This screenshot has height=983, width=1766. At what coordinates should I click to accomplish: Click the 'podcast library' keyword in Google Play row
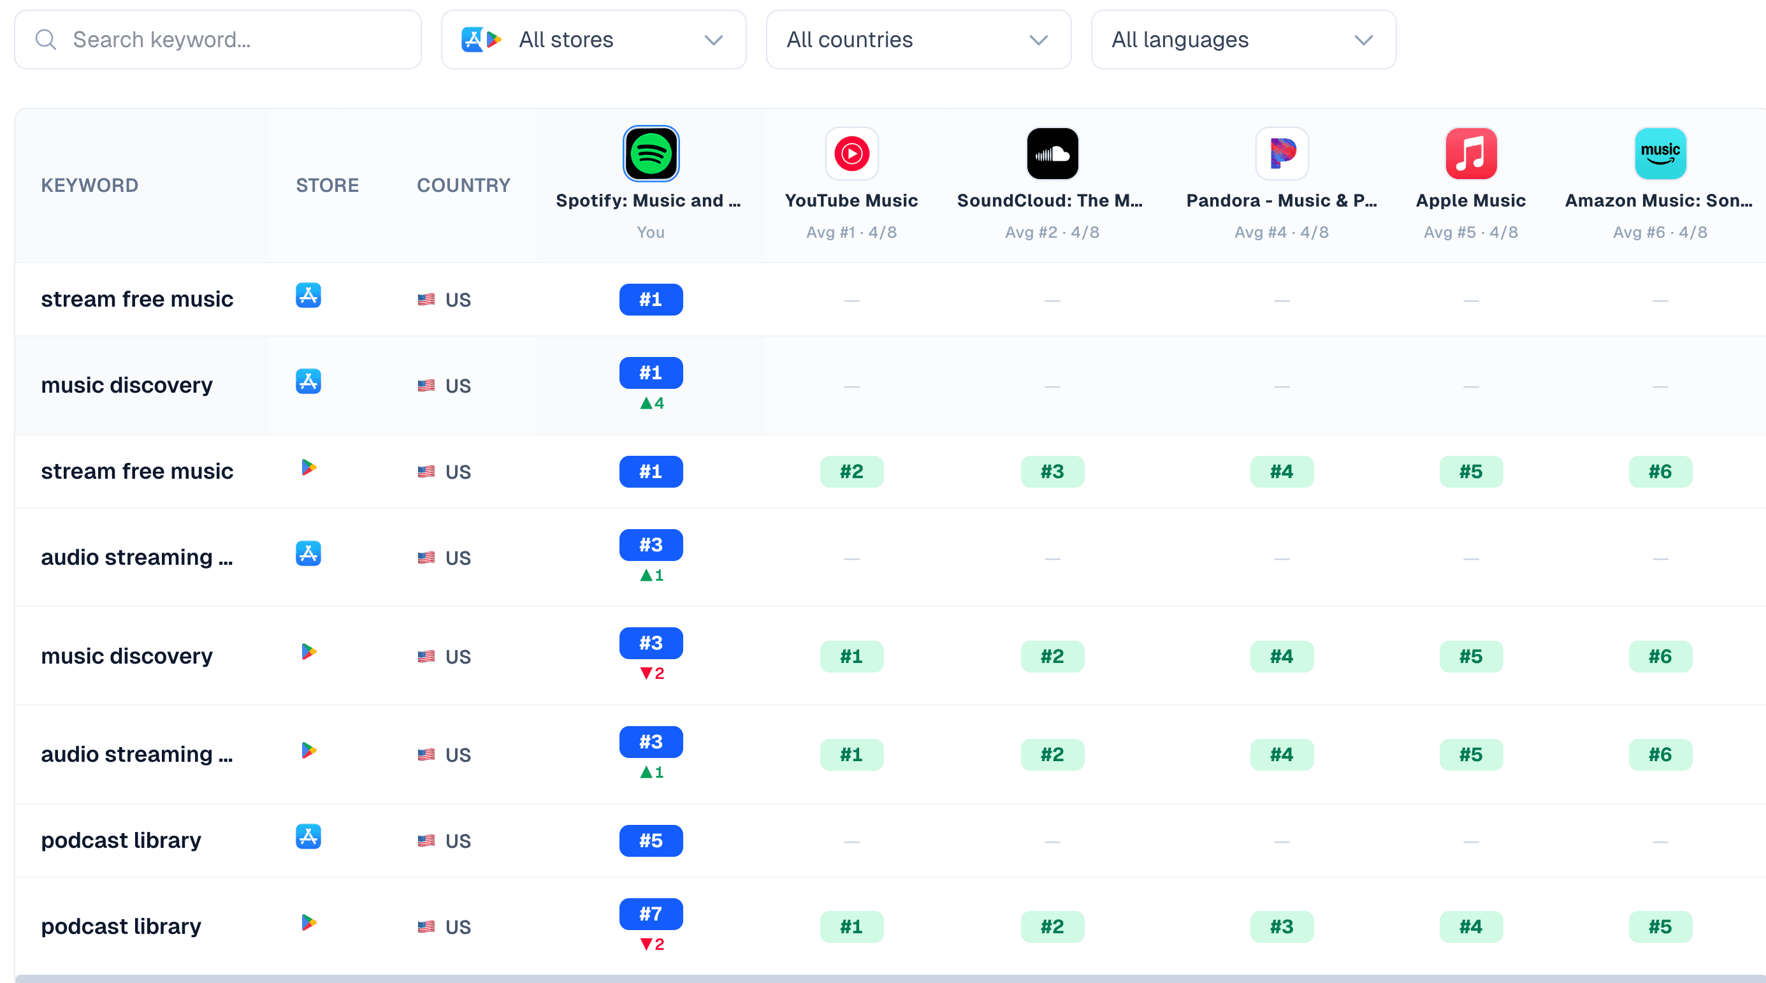(120, 927)
